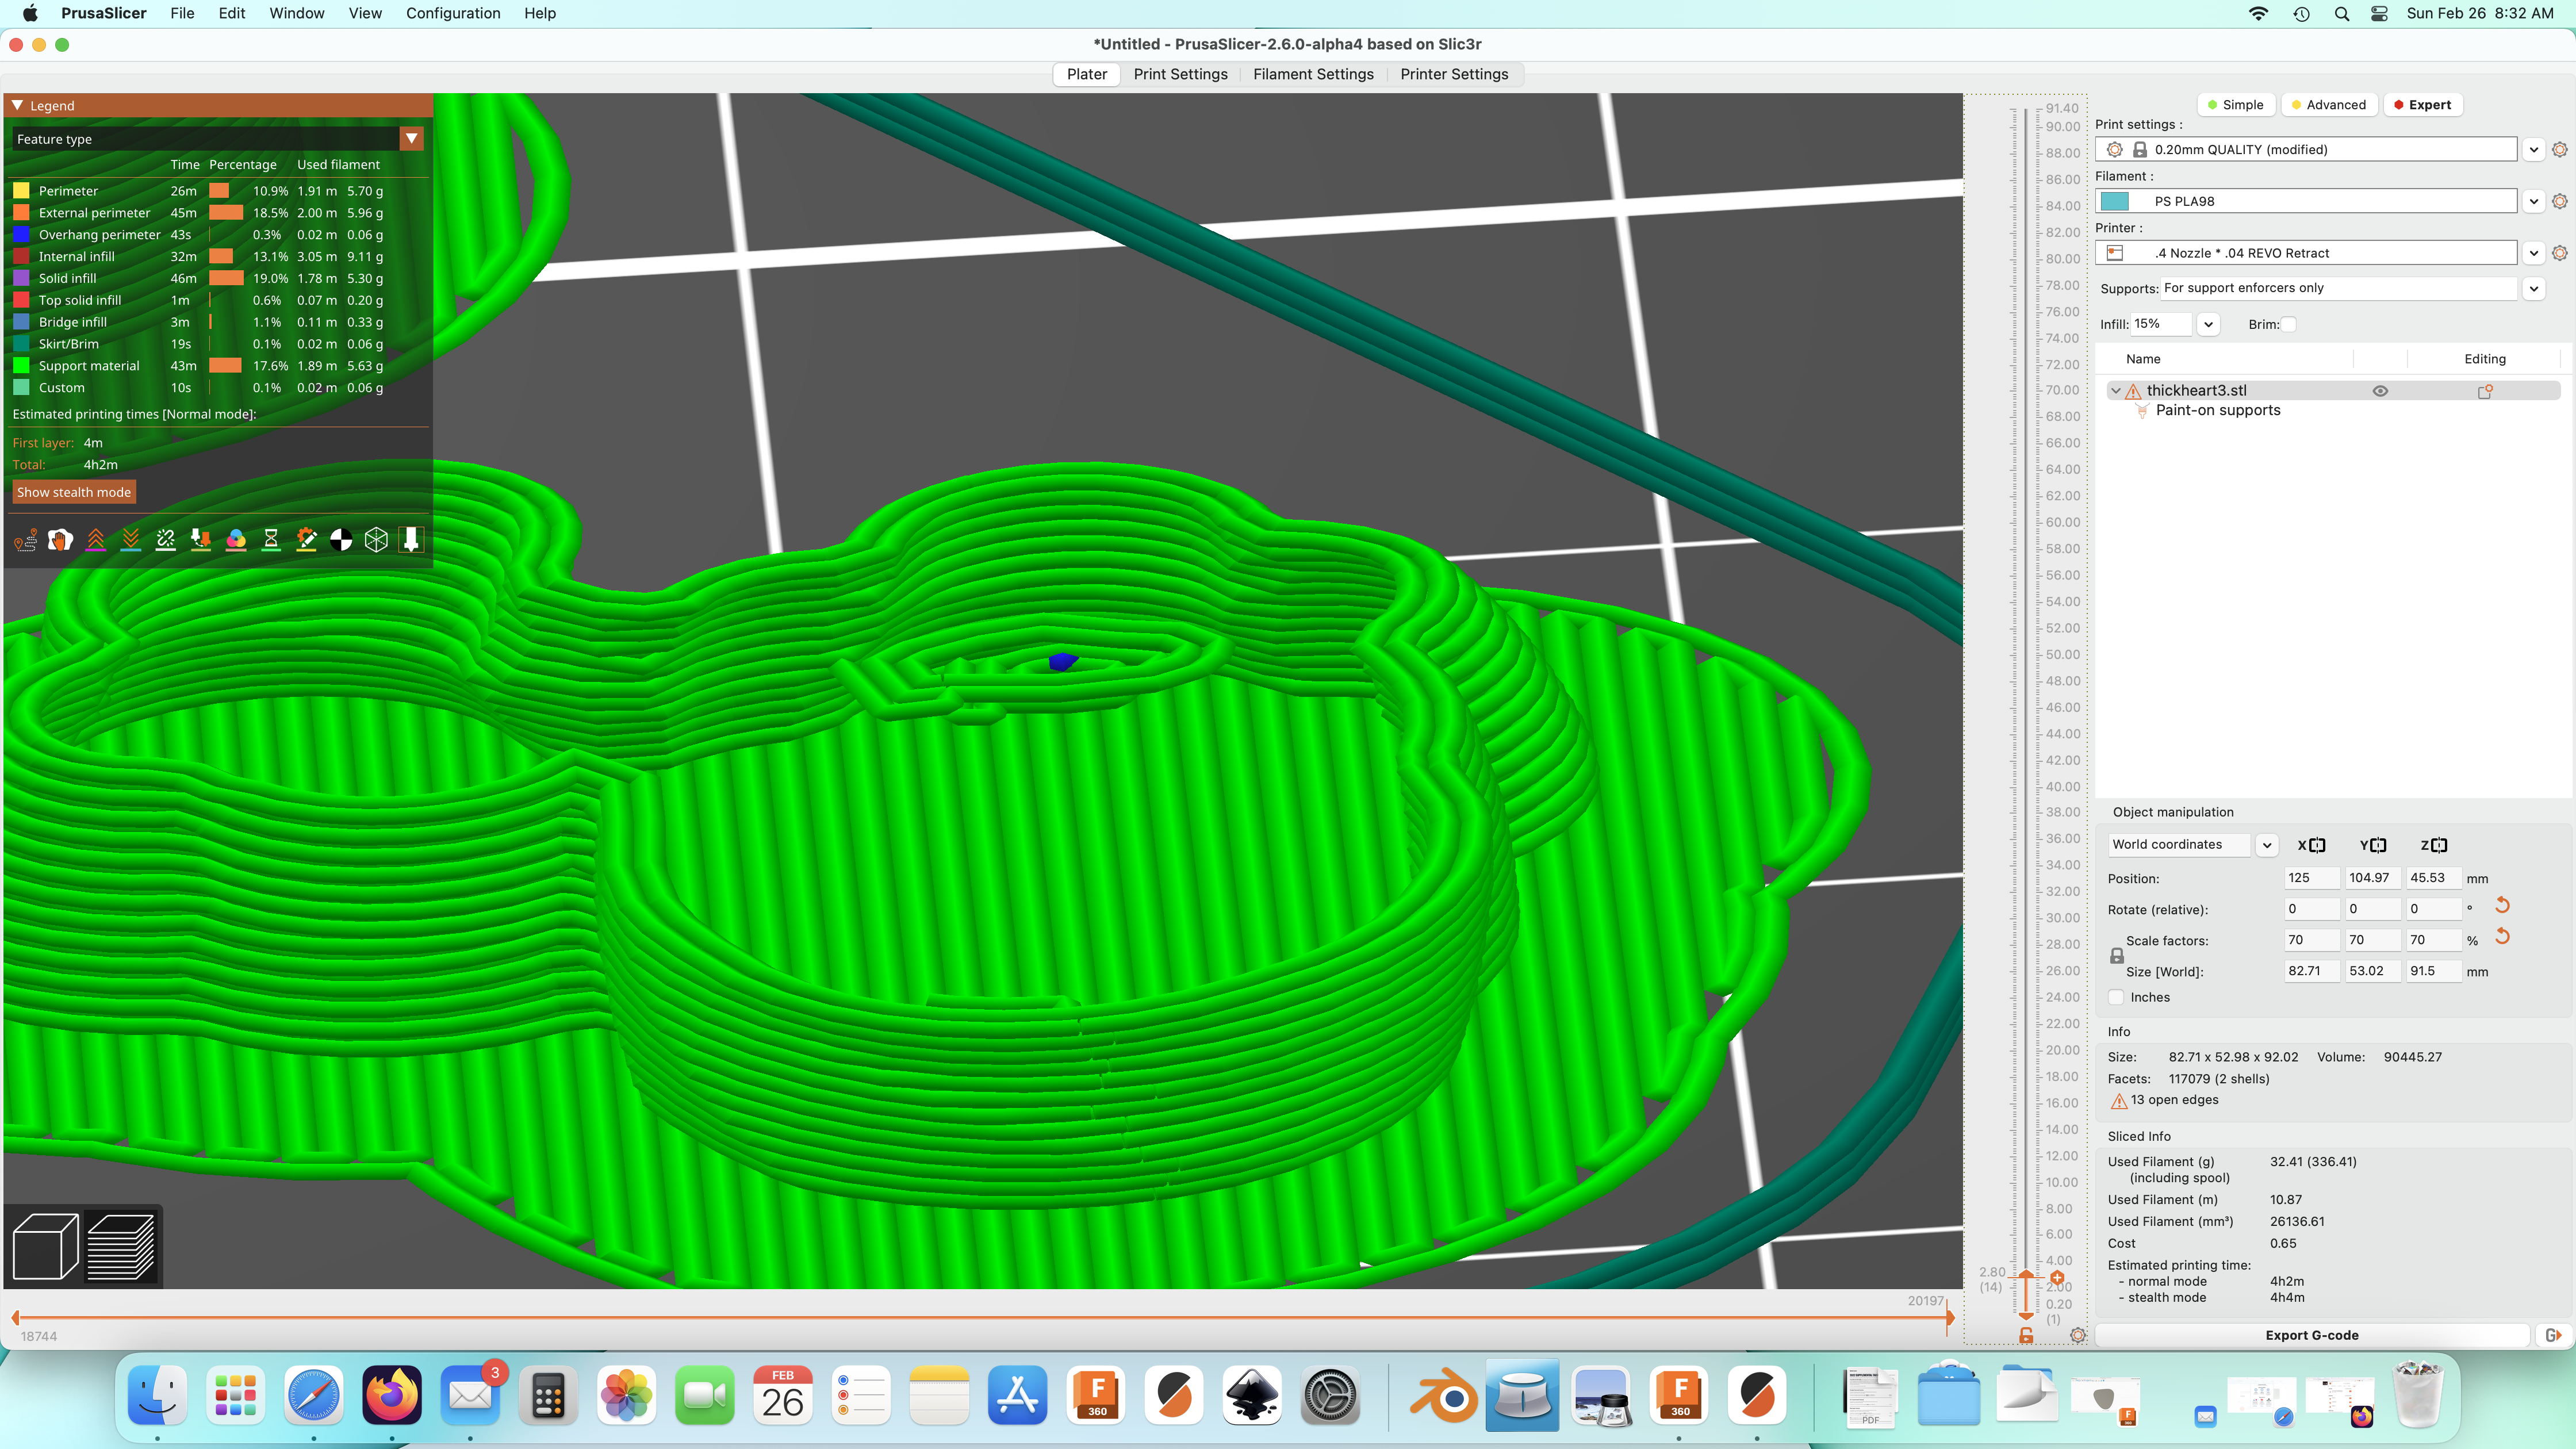Open layer slider settings gear icon
This screenshot has width=2576, height=1449.
(x=2078, y=1336)
